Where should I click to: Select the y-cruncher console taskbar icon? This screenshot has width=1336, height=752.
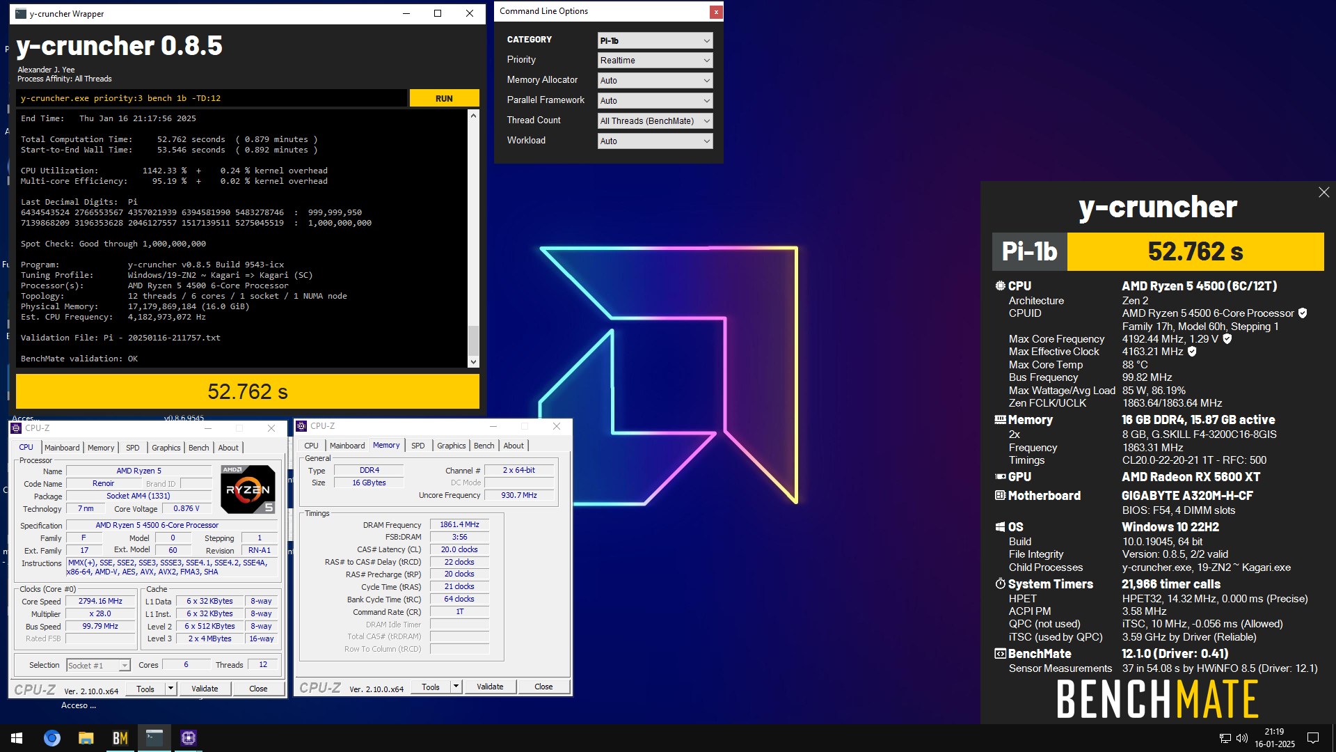154,738
